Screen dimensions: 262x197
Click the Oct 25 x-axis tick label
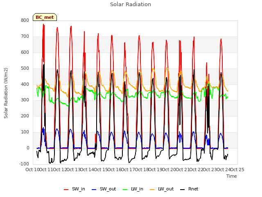[237, 170]
